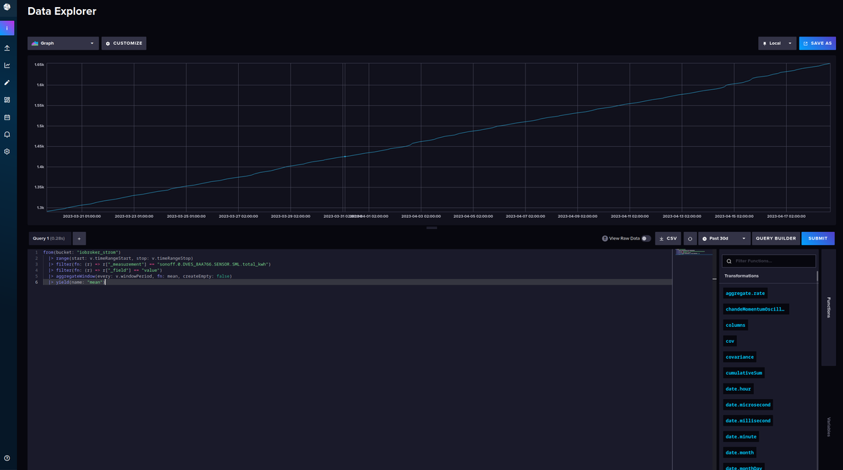Screen dimensions: 843x470
Task: Switch to the Variables side tab
Action: [828, 426]
